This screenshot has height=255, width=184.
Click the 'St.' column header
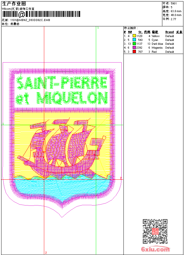coord(140,32)
